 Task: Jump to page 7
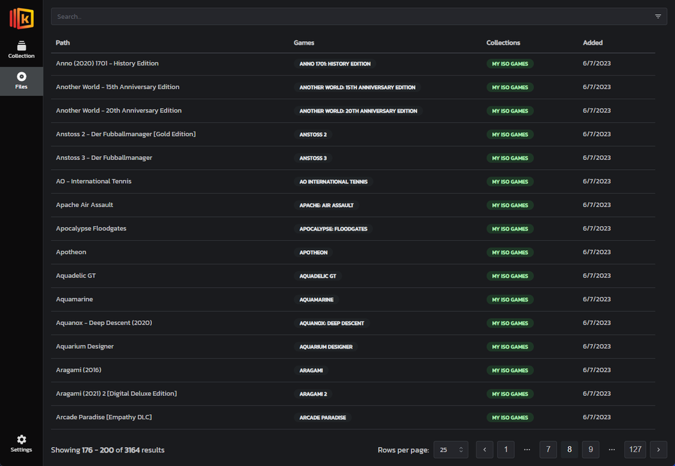[x=548, y=450]
